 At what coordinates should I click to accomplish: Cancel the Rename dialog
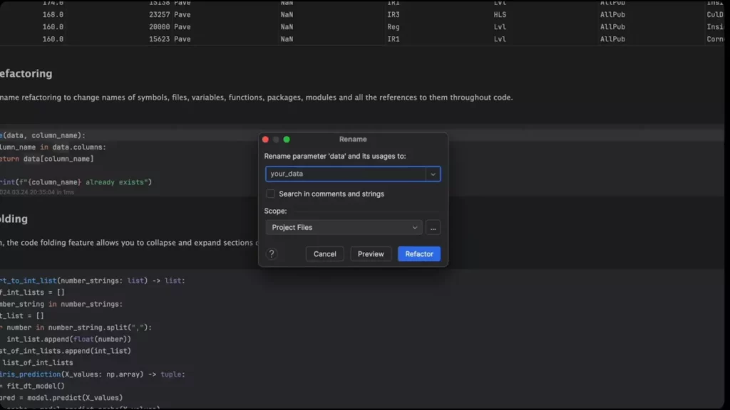[x=324, y=253]
